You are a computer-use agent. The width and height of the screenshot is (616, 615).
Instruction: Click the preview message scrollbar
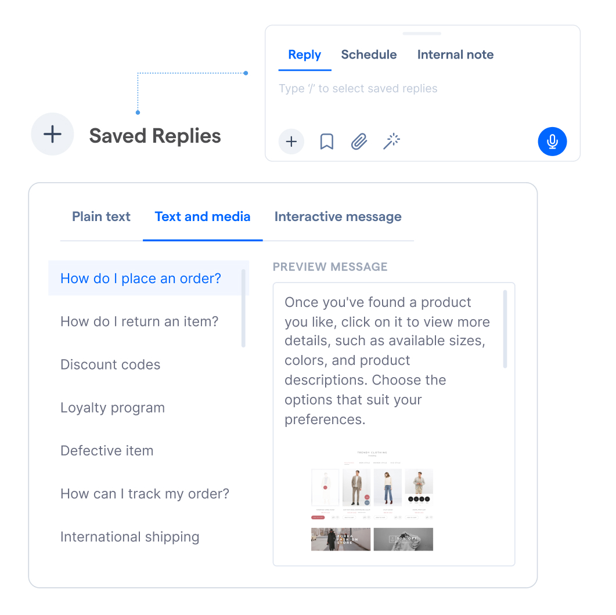point(505,329)
